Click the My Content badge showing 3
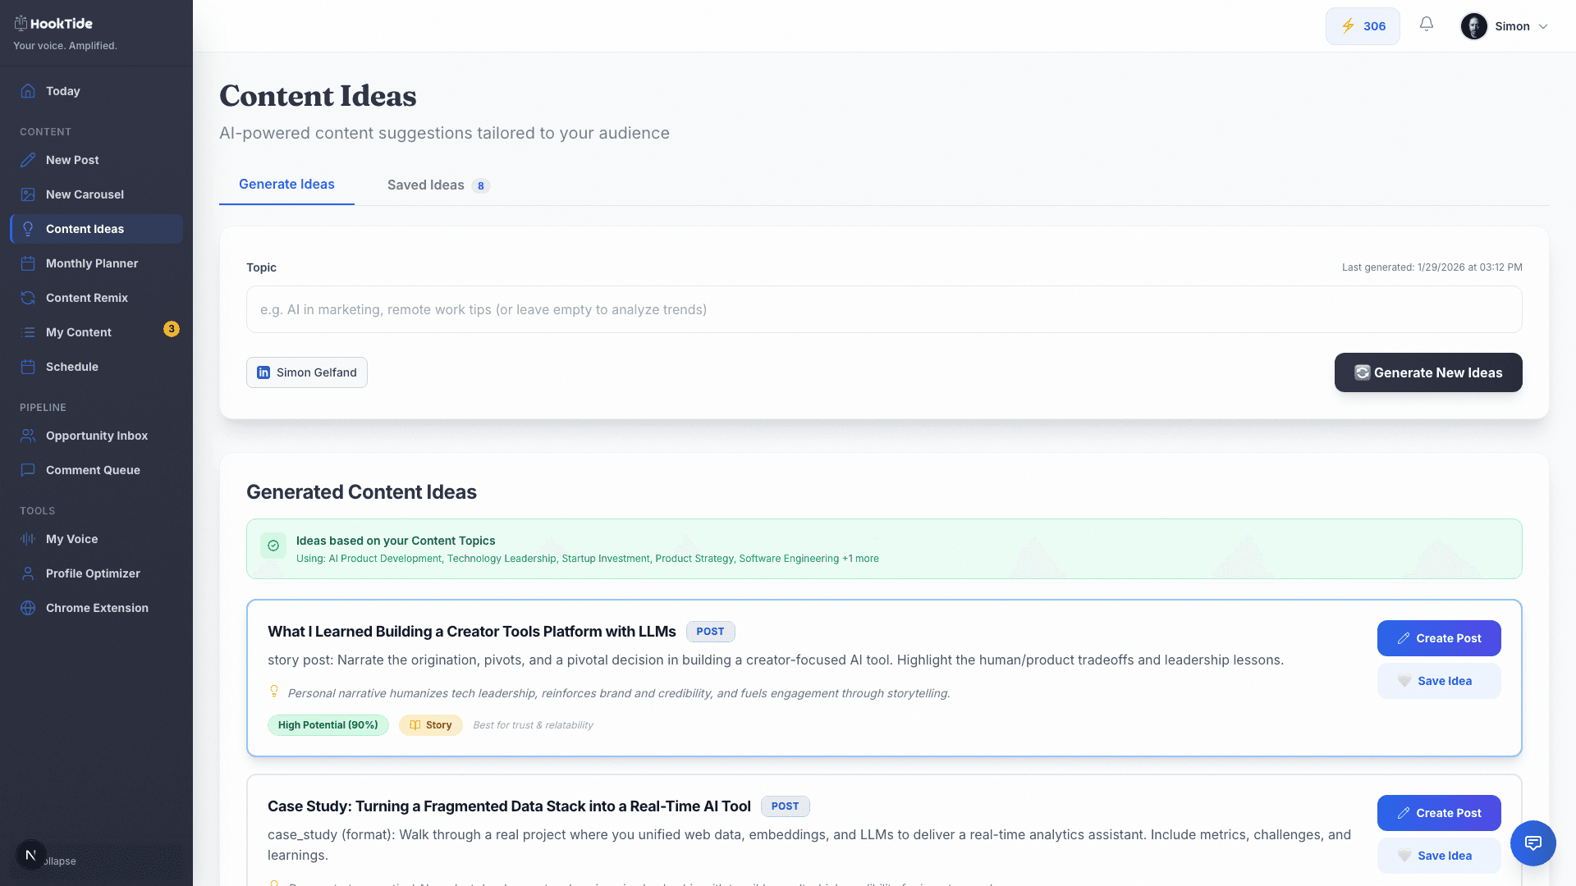The image size is (1576, 886). coord(172,329)
